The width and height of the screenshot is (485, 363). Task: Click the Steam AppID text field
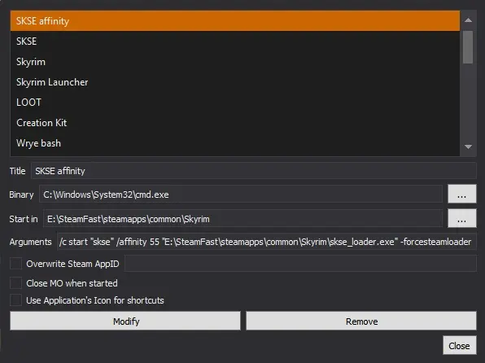click(x=300, y=264)
